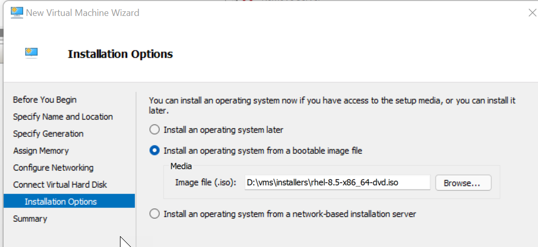
Task: Click the wizard icon in the title bar
Action: pyautogui.click(x=17, y=12)
